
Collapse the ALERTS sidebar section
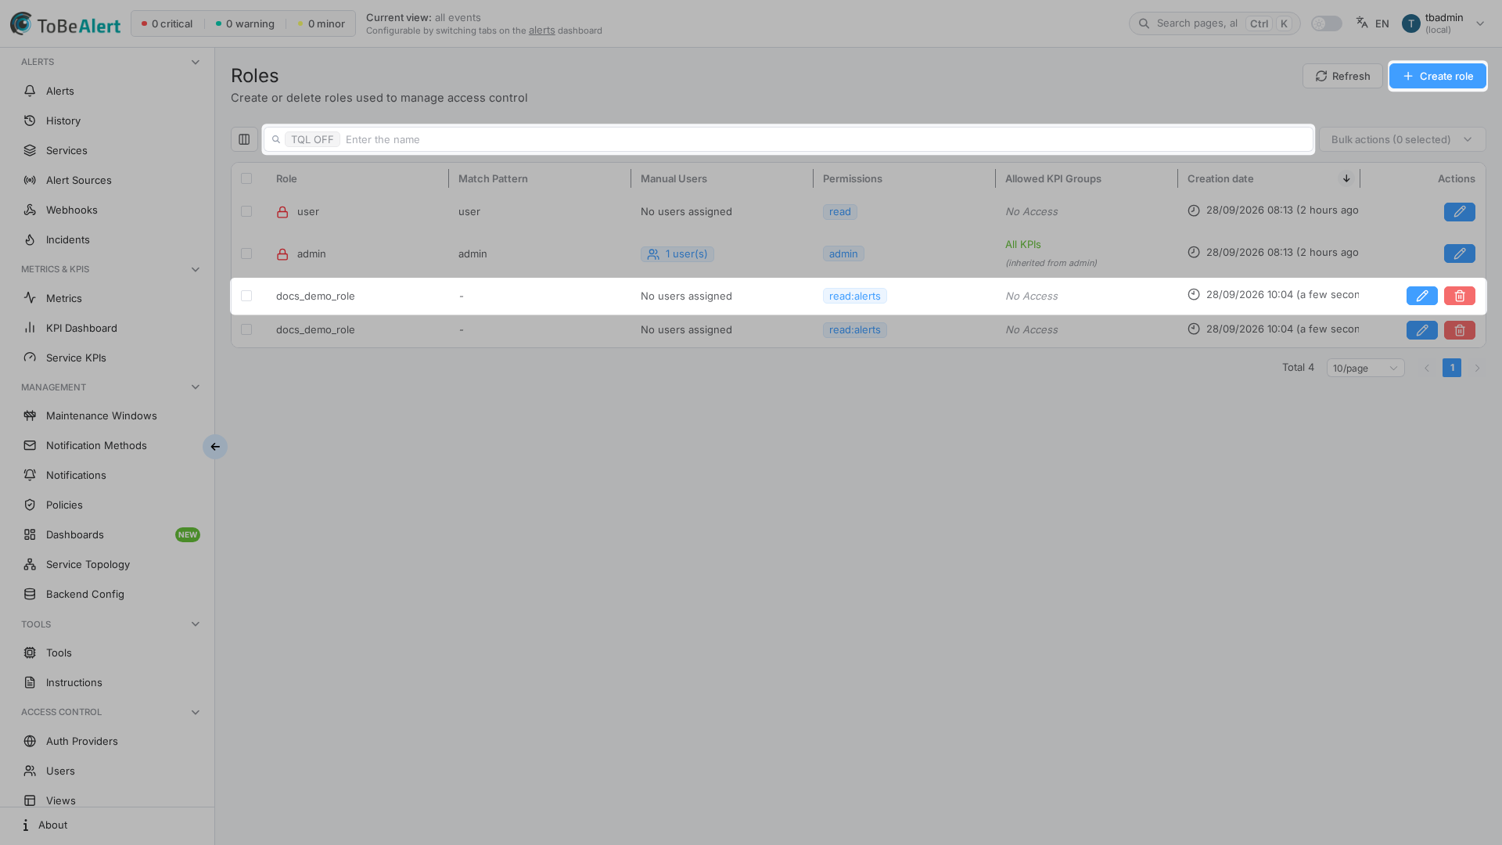pyautogui.click(x=196, y=62)
